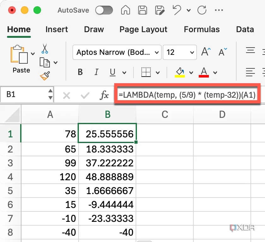
Task: Open the Insert ribbon tab
Action: click(57, 29)
